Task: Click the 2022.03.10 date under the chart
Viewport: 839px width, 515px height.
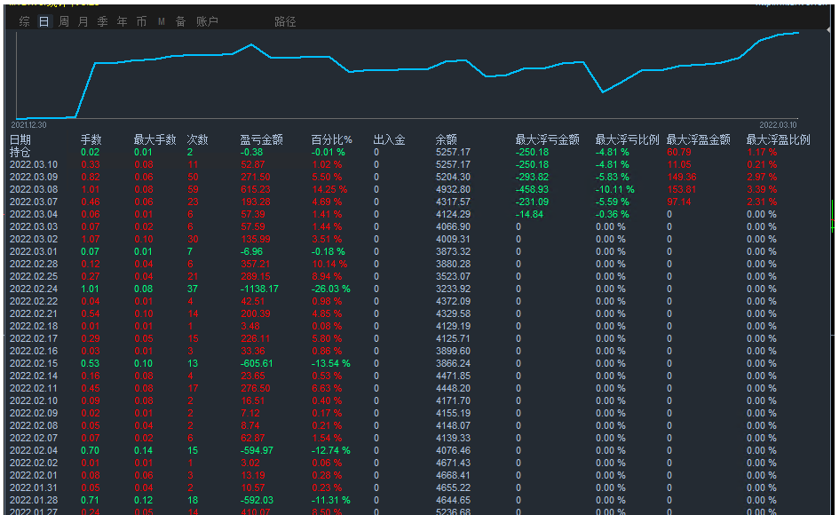Action: 778,124
